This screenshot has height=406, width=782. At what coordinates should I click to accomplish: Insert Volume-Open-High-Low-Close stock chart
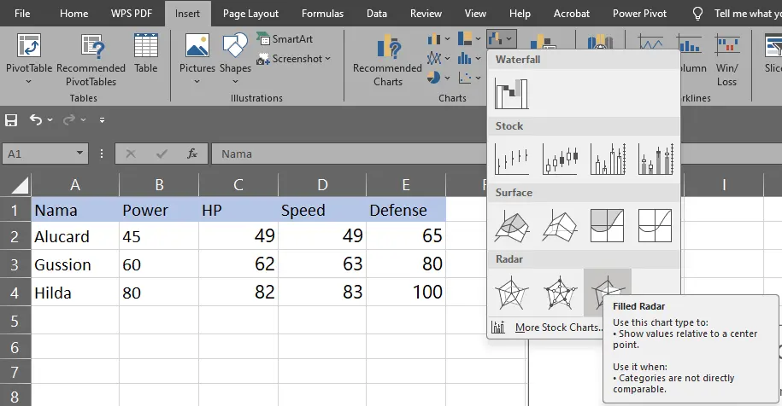656,159
